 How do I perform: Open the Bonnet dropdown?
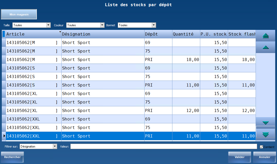(x=154, y=25)
